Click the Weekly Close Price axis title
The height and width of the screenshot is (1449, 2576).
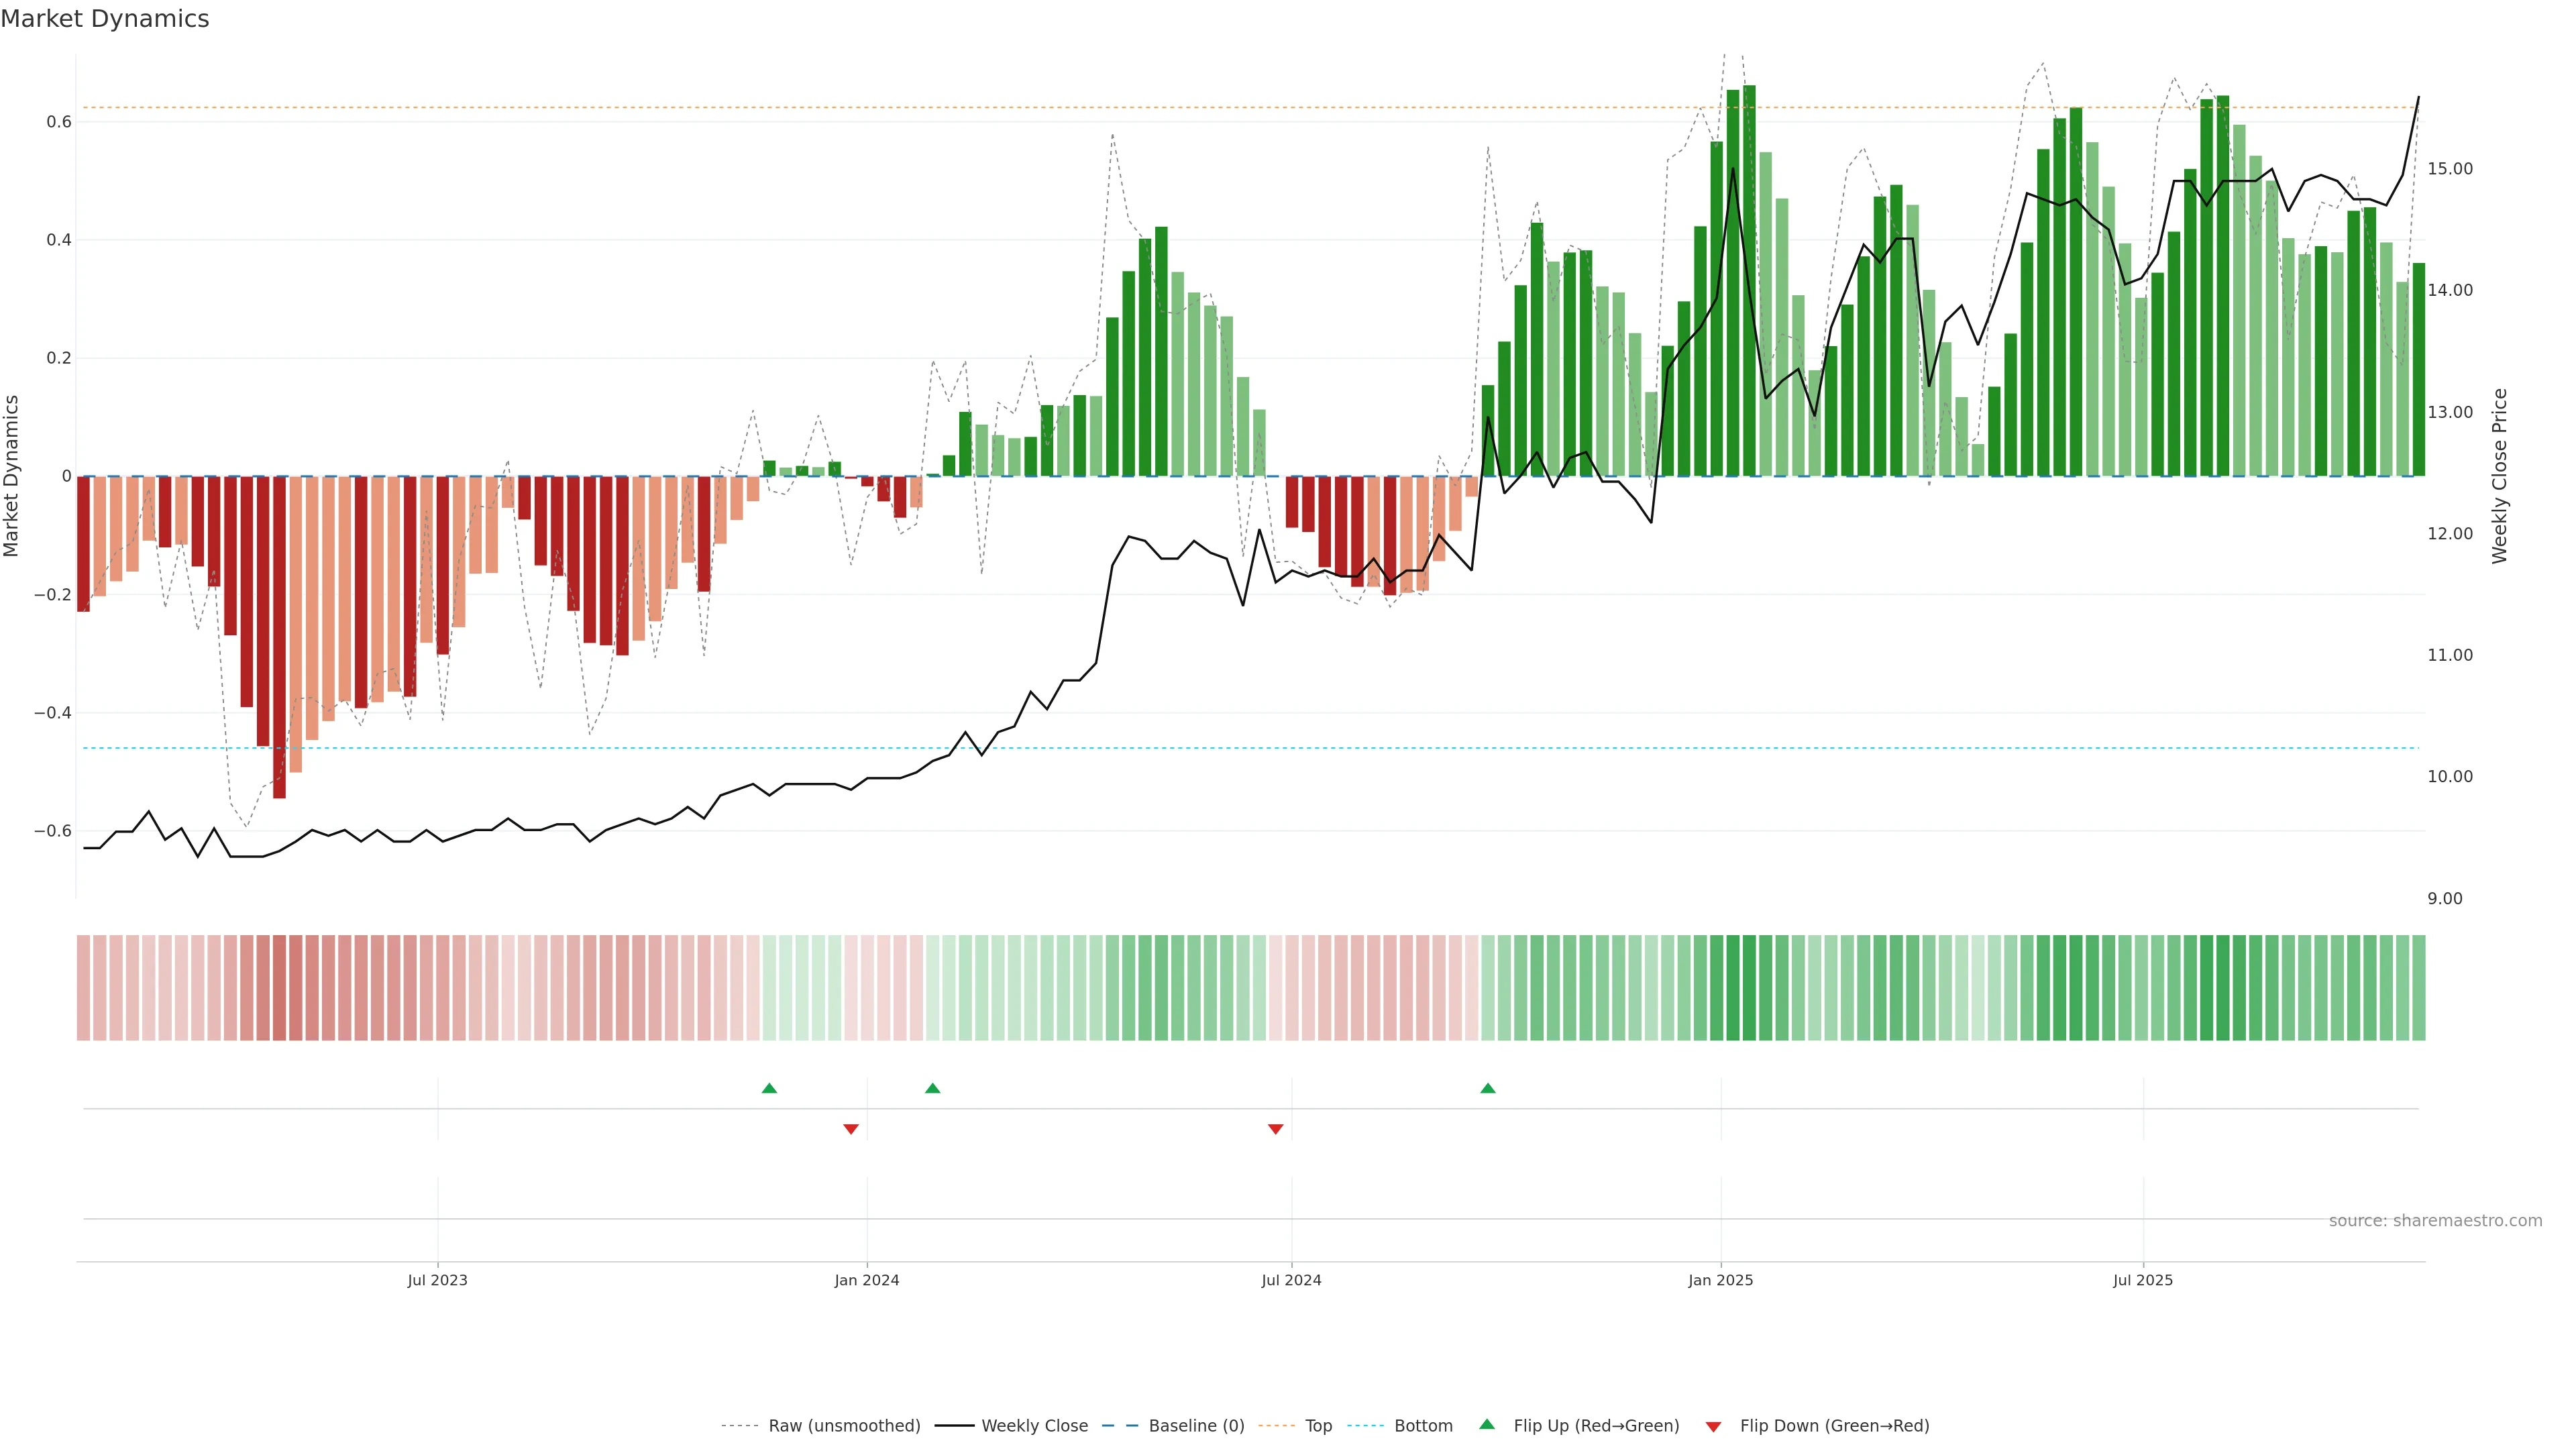tap(2499, 476)
